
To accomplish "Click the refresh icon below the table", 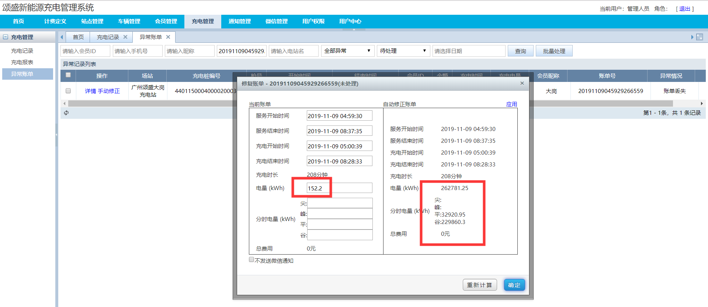I will (x=66, y=113).
